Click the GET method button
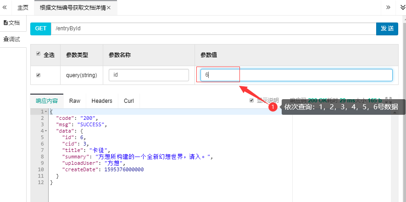Screen dimensions: 406x202 tap(41, 28)
